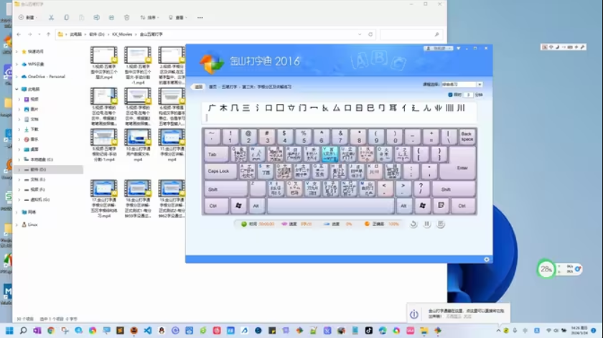Click the highlighted Y key on virtual keyboard
Viewport: 603px width, 338px height.
click(x=330, y=154)
